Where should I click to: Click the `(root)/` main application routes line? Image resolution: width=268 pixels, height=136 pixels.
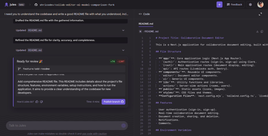207,65
